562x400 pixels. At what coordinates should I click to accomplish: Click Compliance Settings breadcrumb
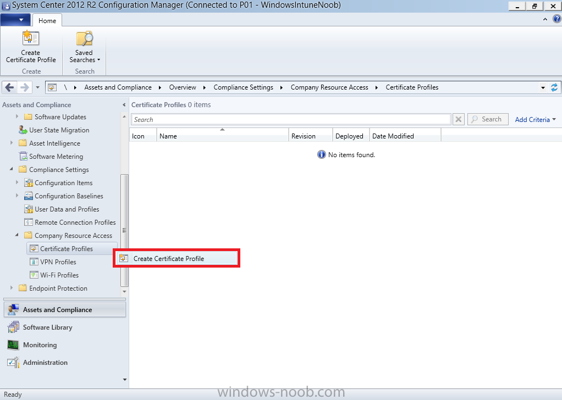[244, 87]
